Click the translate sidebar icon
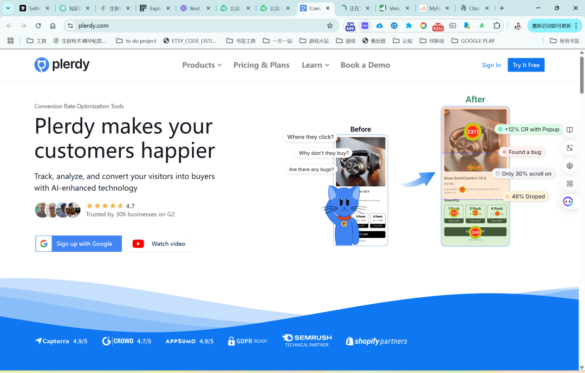The height and width of the screenshot is (373, 585). [x=570, y=148]
